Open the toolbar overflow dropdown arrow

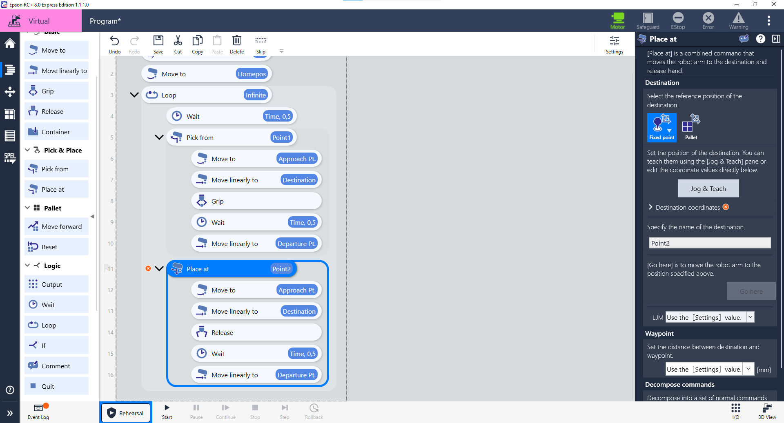click(x=281, y=51)
